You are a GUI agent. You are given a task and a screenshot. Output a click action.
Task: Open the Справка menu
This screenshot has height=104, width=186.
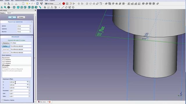tap(52, 1)
